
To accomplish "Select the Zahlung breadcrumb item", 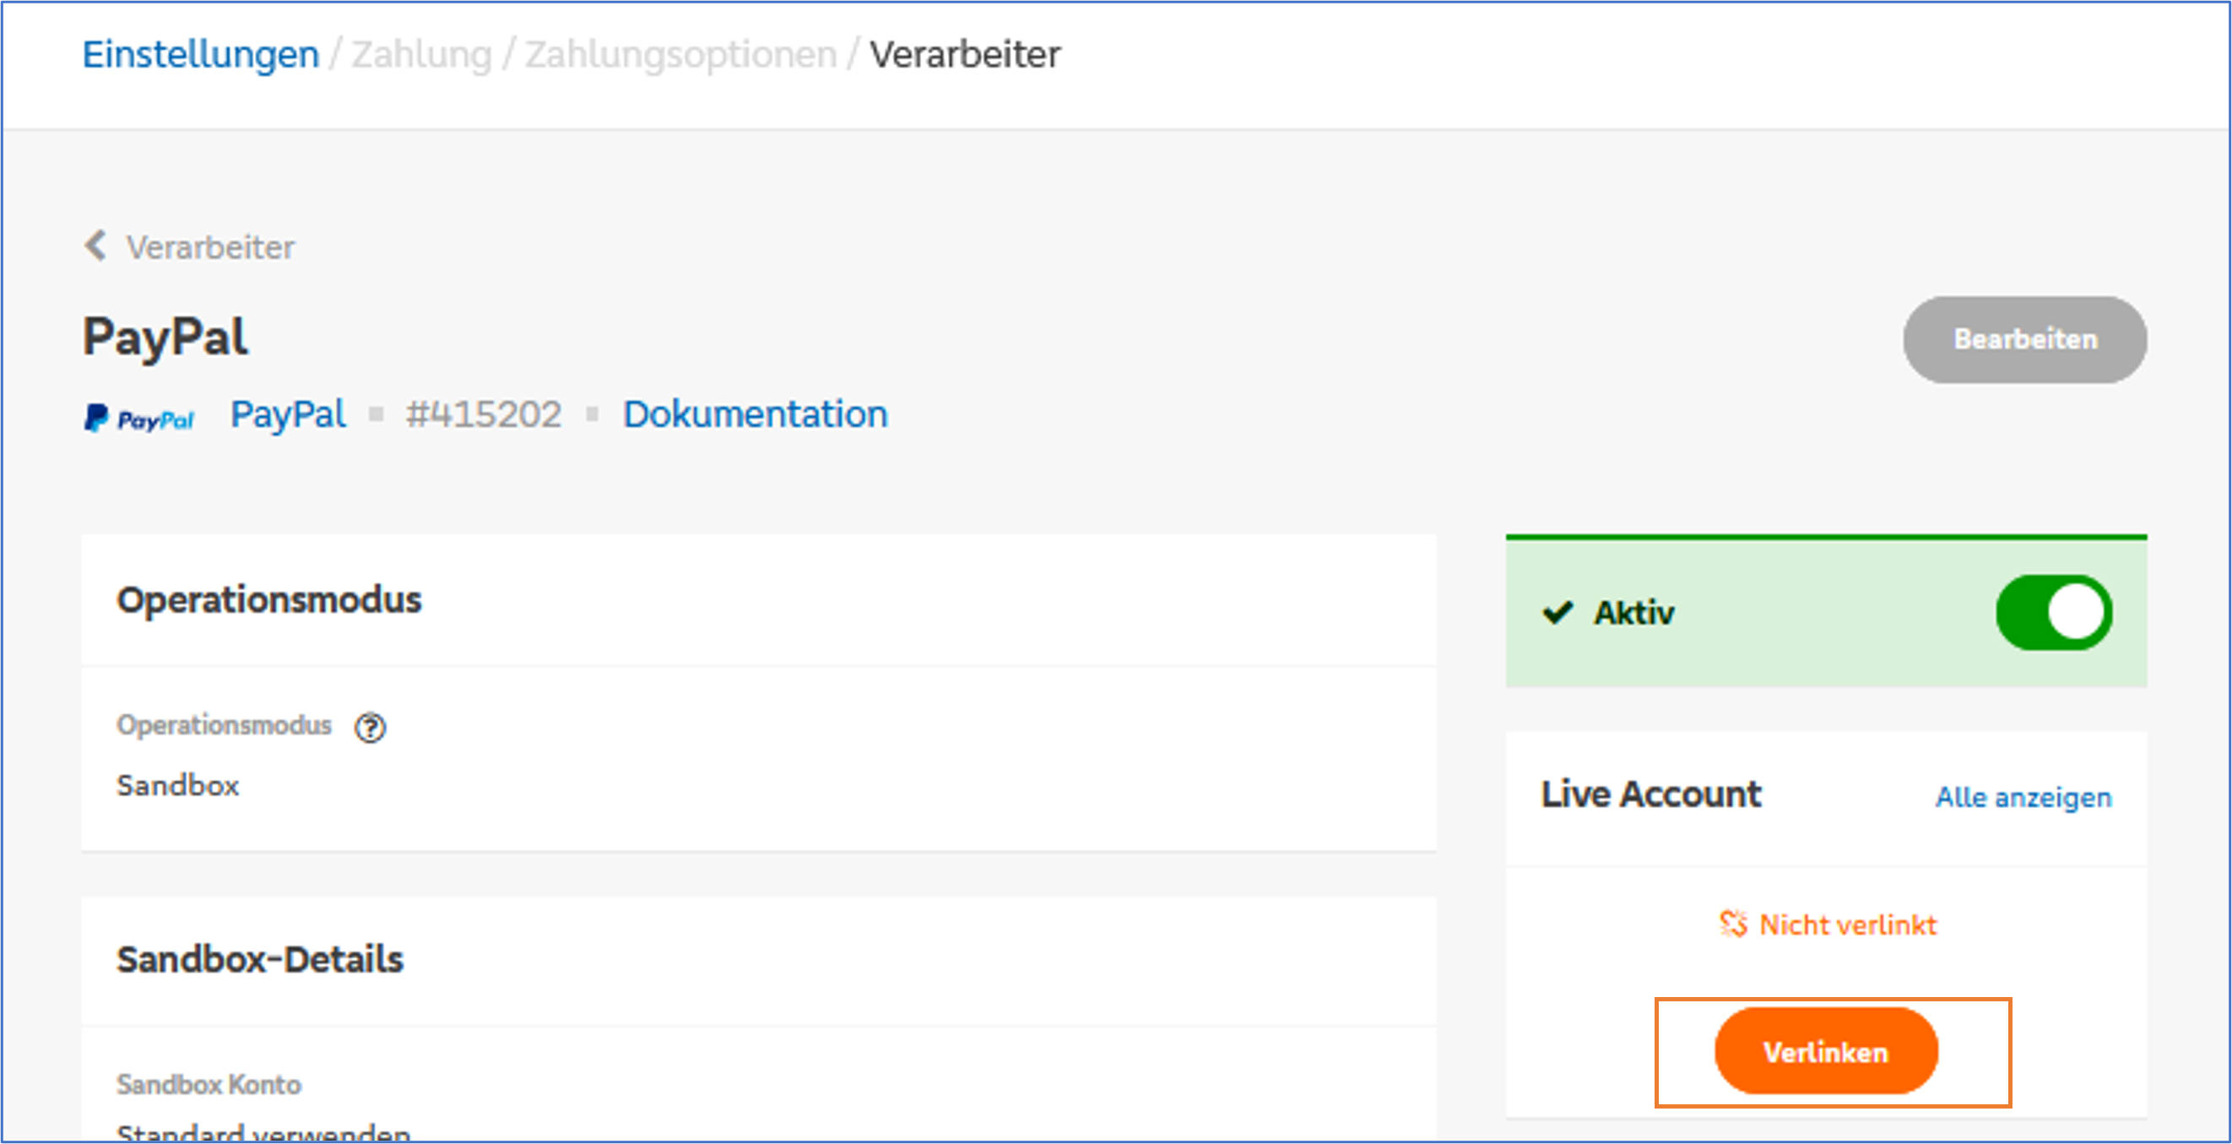I will (x=421, y=55).
